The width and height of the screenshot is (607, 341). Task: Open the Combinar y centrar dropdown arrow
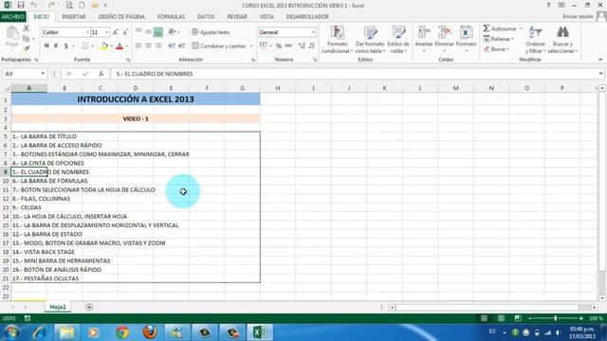pos(250,46)
